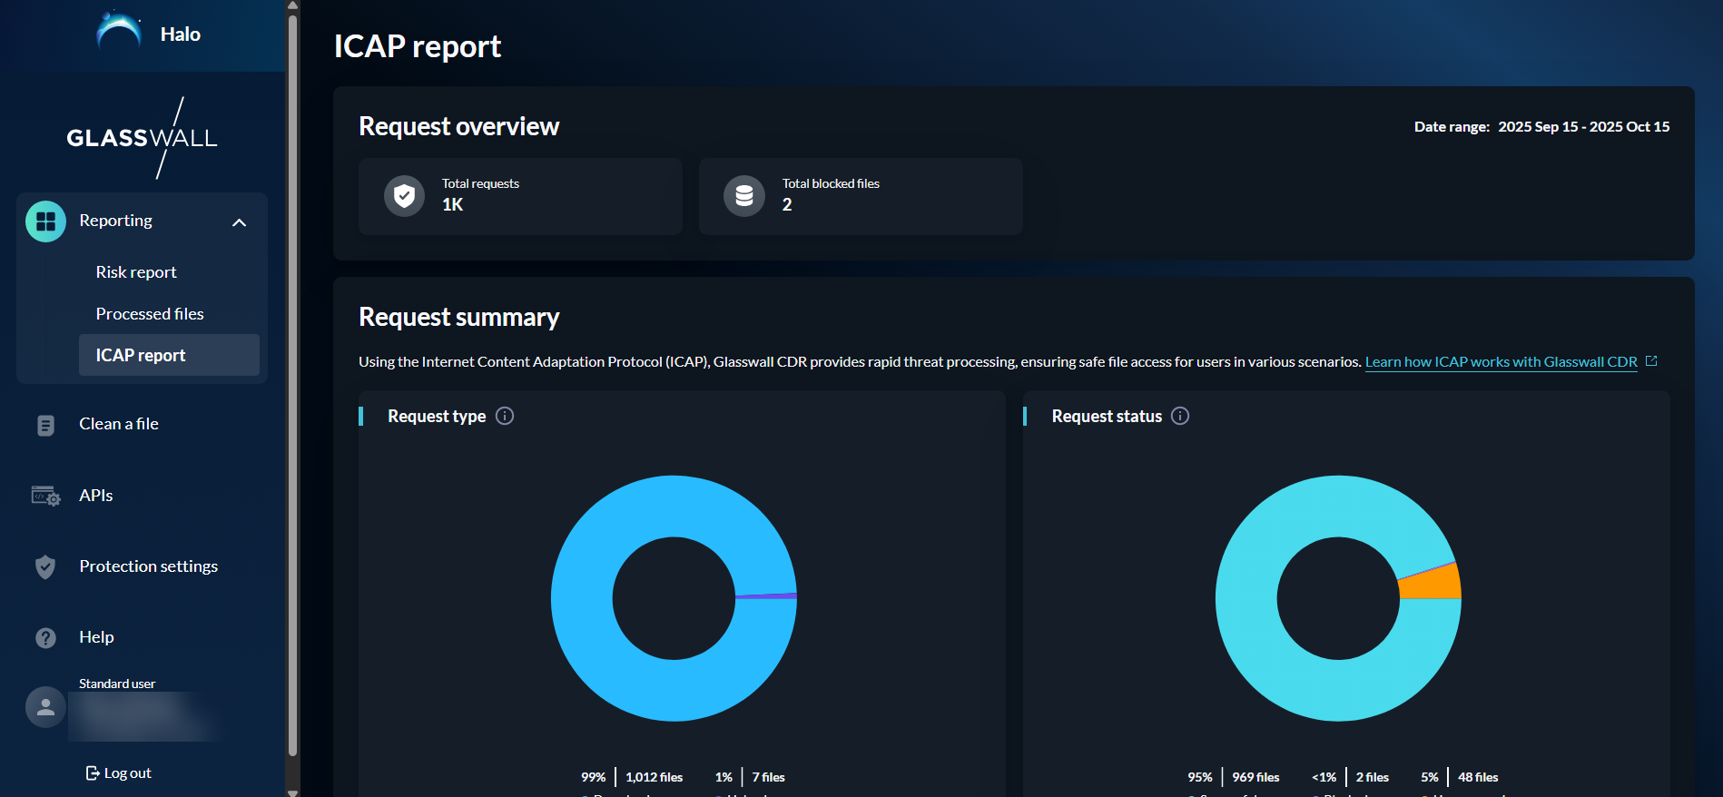1723x797 pixels.
Task: Click the Request status info icon
Action: click(x=1180, y=416)
